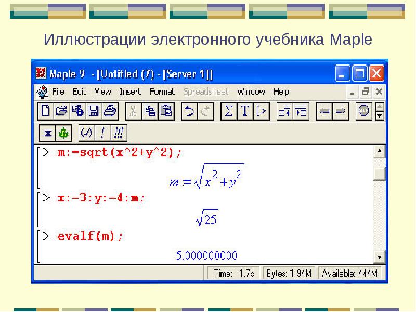416x312 pixels.
Task: Open the Insert menu
Action: pos(130,92)
